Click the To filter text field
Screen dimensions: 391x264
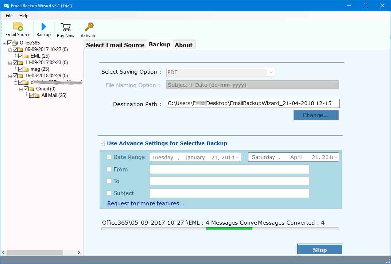point(230,181)
